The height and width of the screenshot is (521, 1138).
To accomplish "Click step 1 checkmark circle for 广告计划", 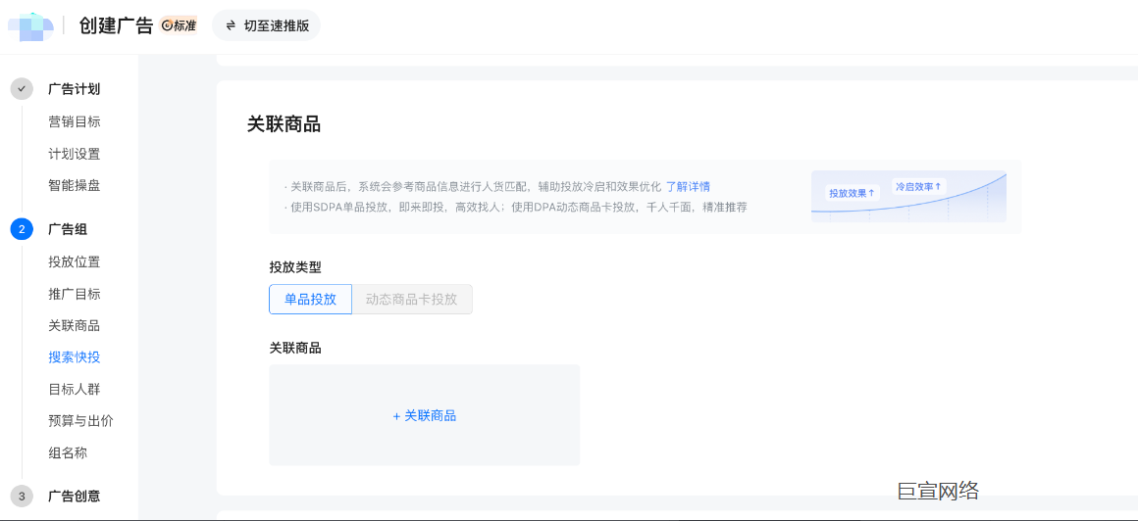I will [x=22, y=89].
